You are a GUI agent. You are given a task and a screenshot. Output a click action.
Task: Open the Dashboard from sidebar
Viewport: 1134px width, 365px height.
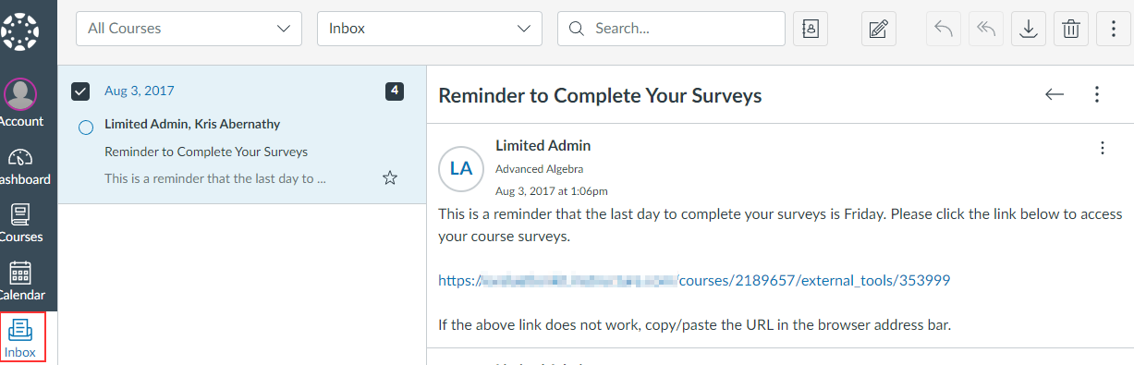point(25,166)
